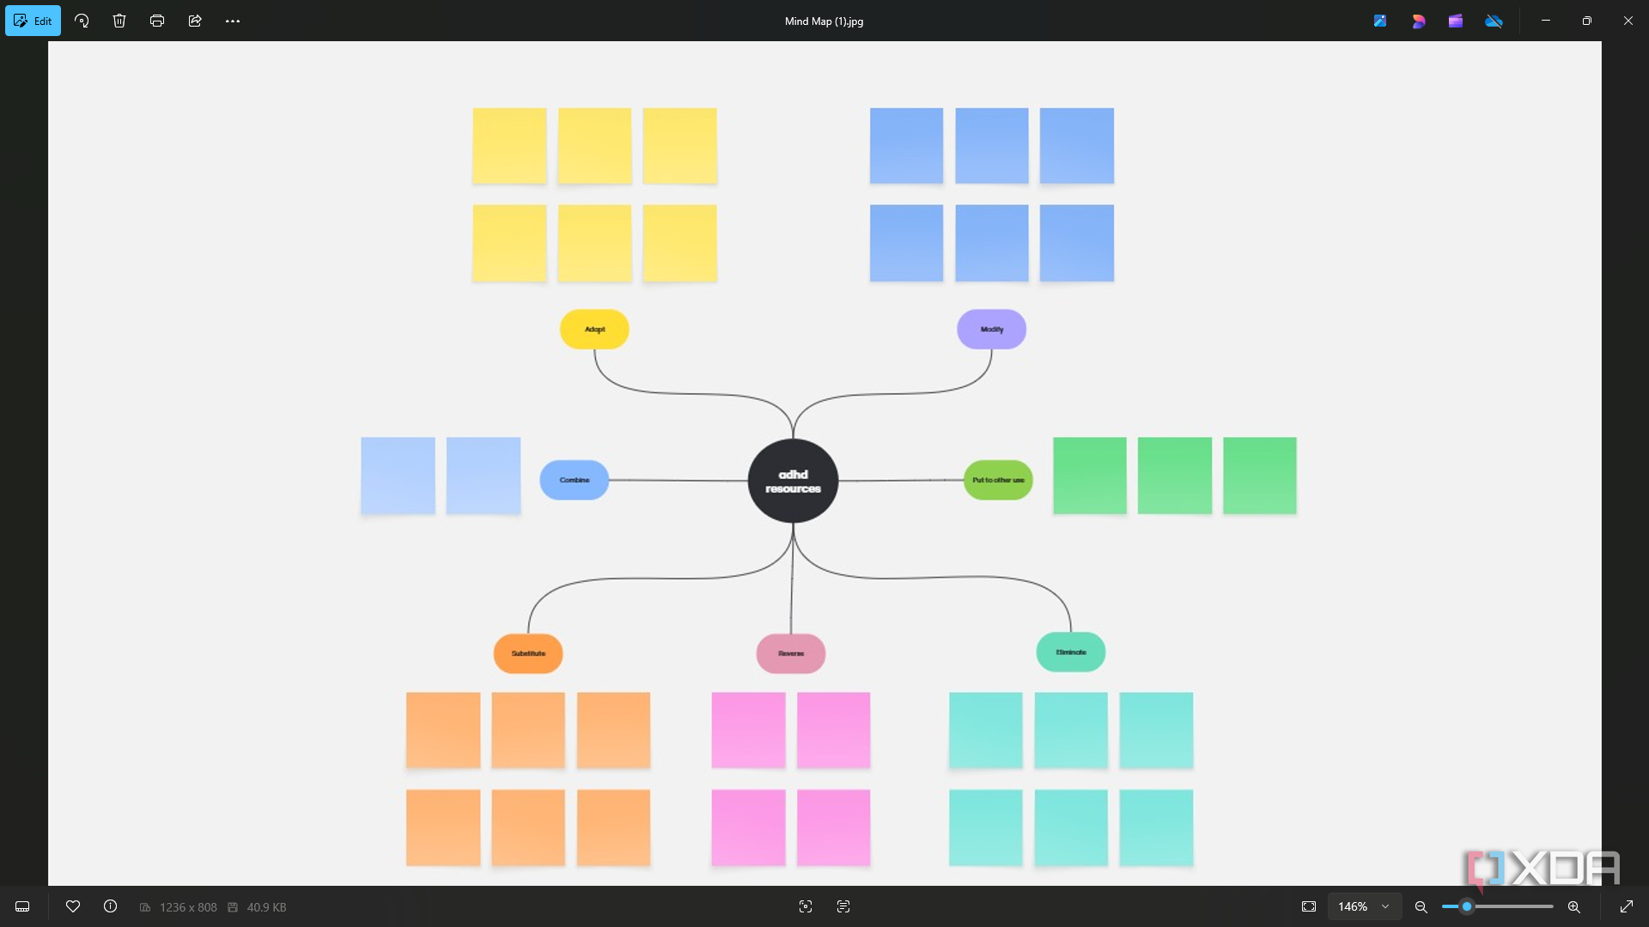Click the zoom slider handle
1649x927 pixels.
(1467, 906)
